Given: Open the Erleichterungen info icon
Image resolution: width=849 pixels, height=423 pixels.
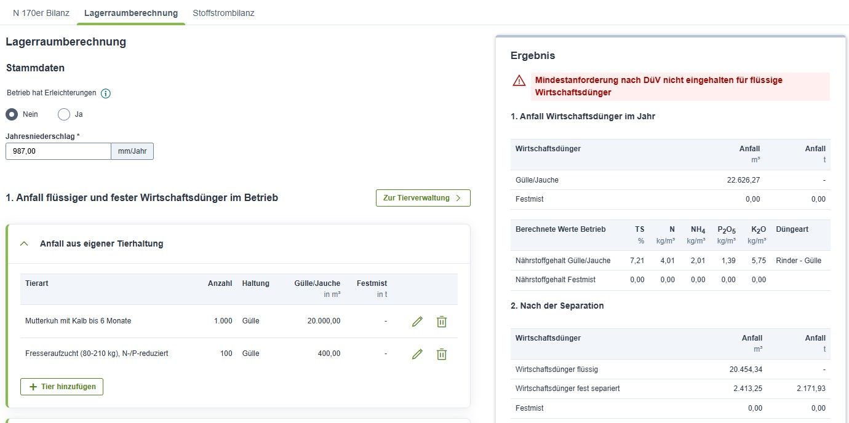Looking at the screenshot, I should [105, 93].
